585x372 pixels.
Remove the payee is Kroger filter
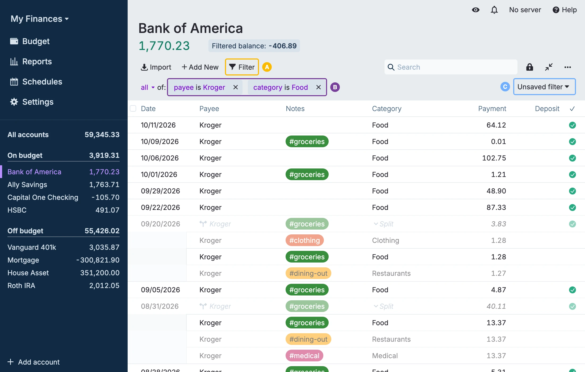coord(235,87)
